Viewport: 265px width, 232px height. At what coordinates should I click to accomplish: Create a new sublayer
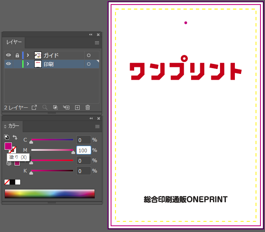tap(66, 107)
